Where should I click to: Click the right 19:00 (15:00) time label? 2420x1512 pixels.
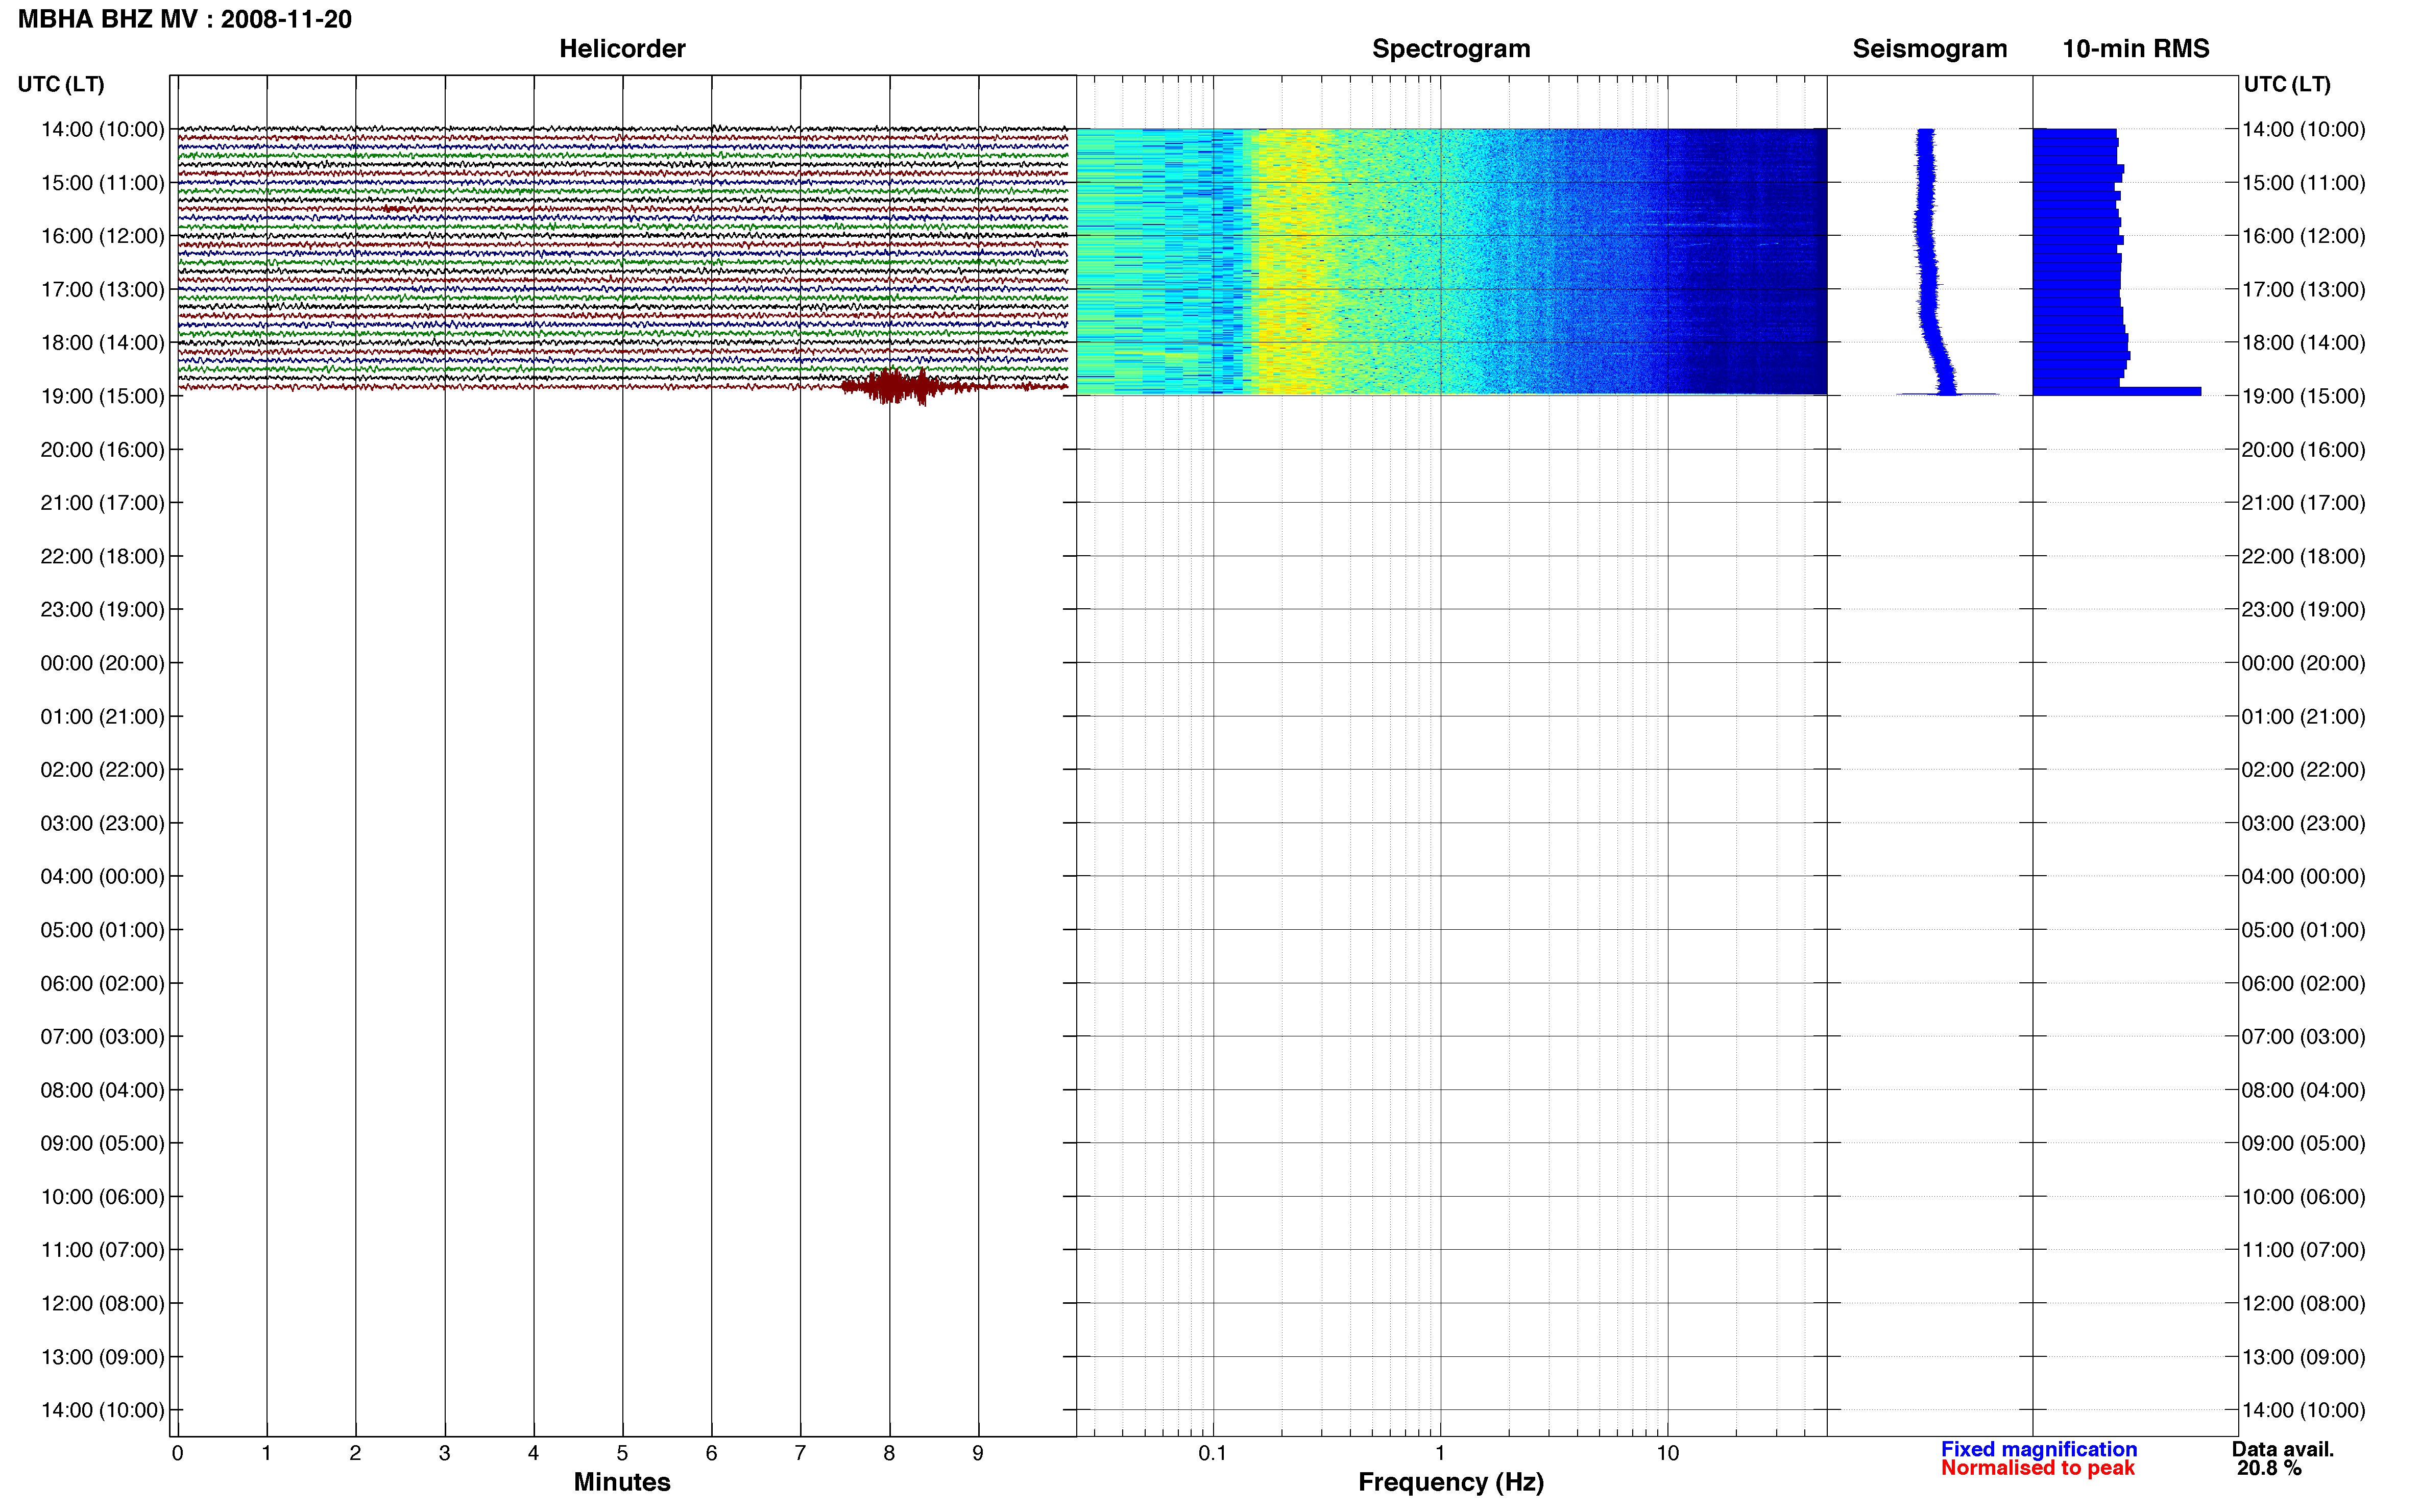[x=2303, y=396]
